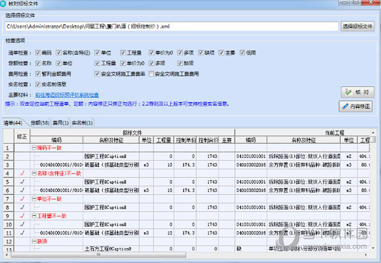
Task: Click the fix checkmark in row 10
Action: click(22, 224)
